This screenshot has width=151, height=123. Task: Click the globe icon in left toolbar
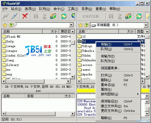tap(73, 16)
